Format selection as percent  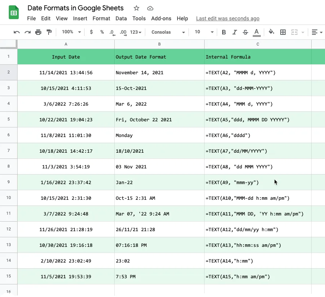(x=102, y=32)
